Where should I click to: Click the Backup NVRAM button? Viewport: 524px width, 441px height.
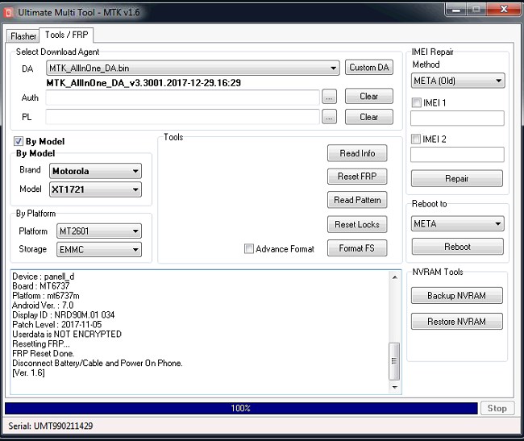(457, 295)
